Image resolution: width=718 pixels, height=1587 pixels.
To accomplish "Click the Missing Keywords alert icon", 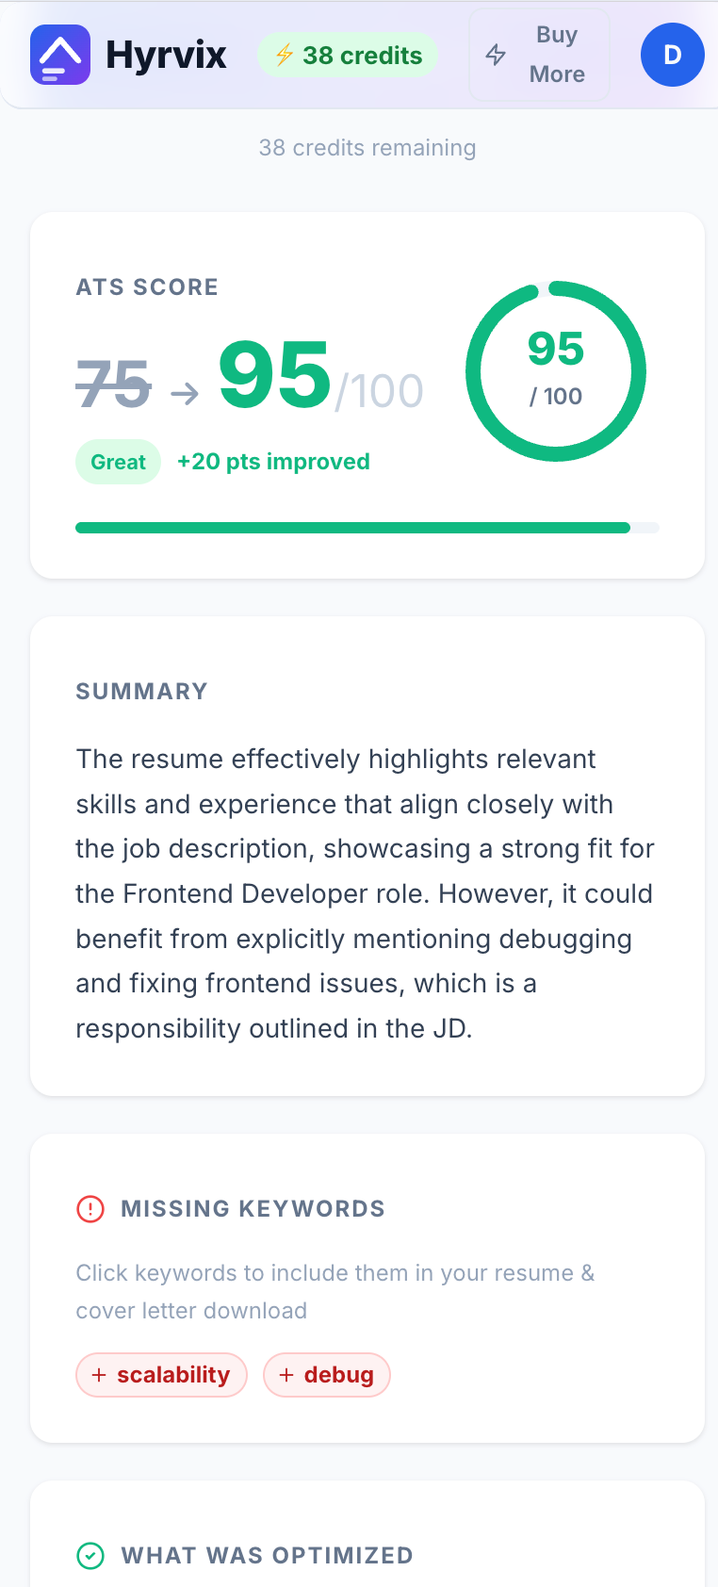I will tap(90, 1208).
